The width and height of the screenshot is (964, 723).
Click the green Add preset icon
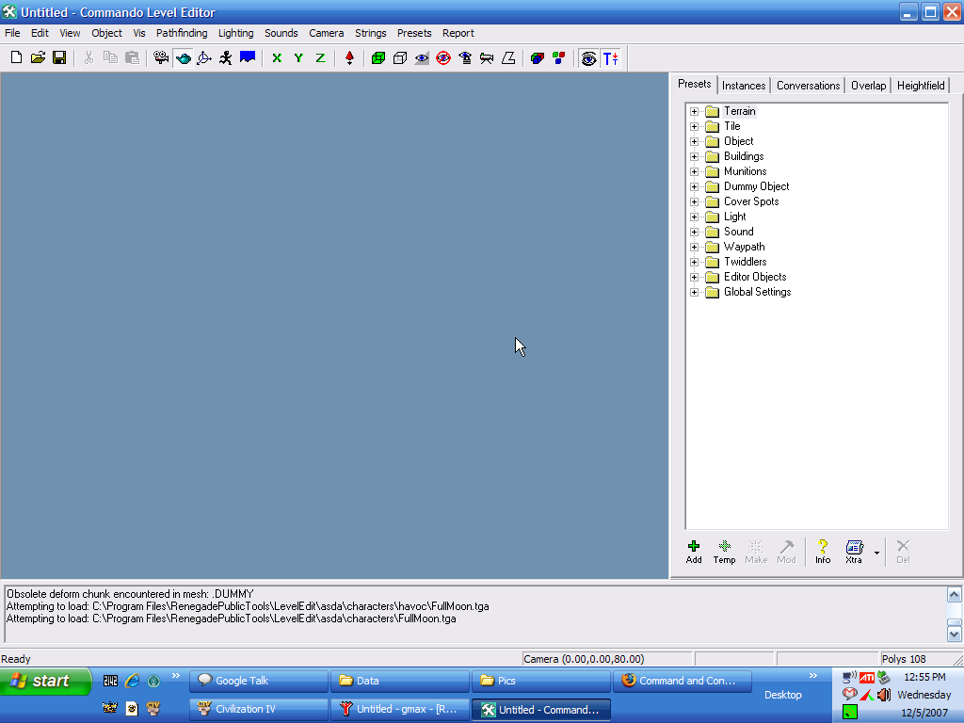coord(694,546)
